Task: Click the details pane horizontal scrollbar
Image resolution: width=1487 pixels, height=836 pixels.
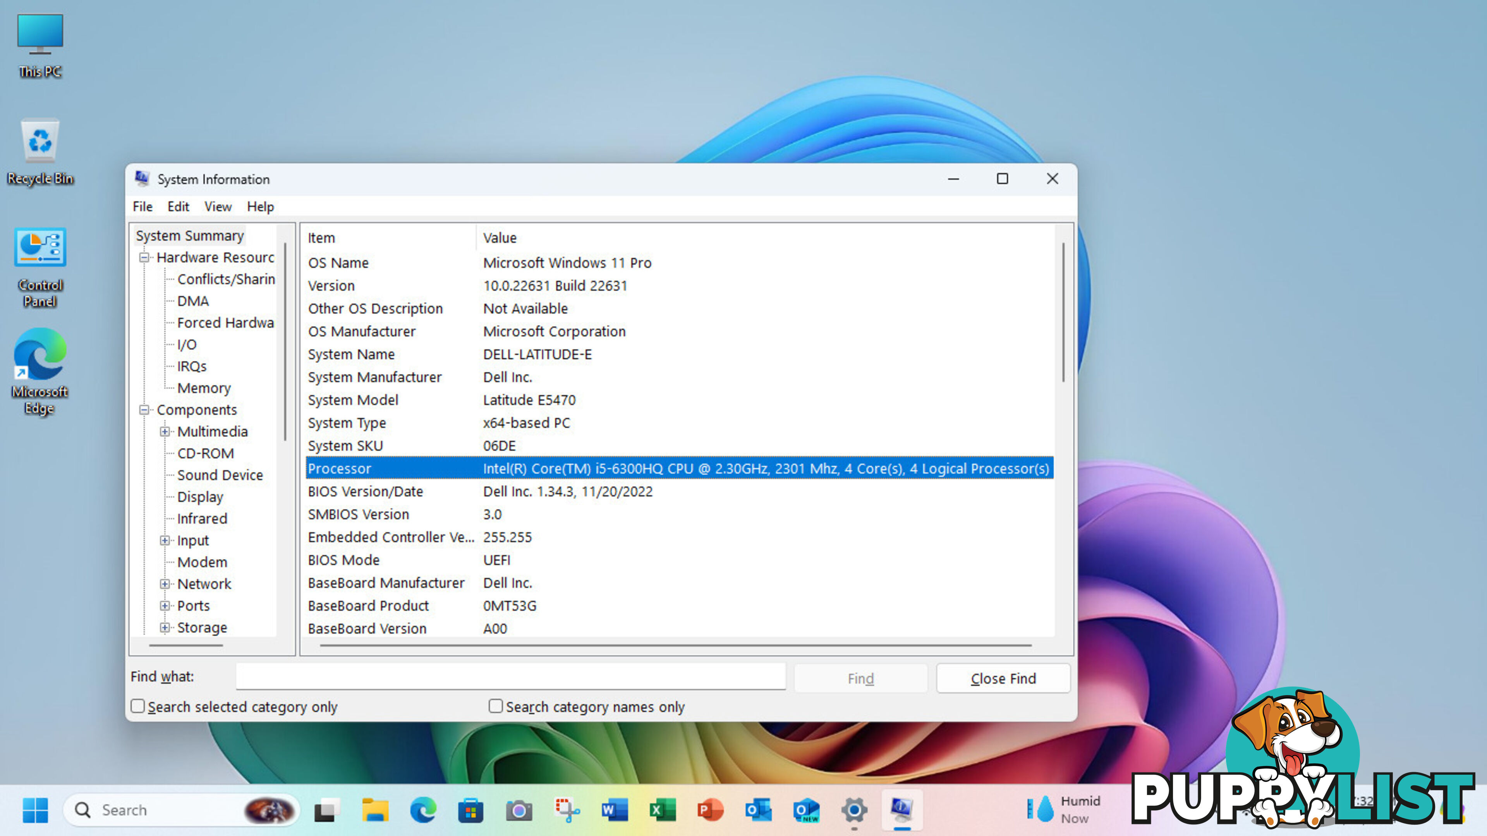Action: tap(675, 645)
